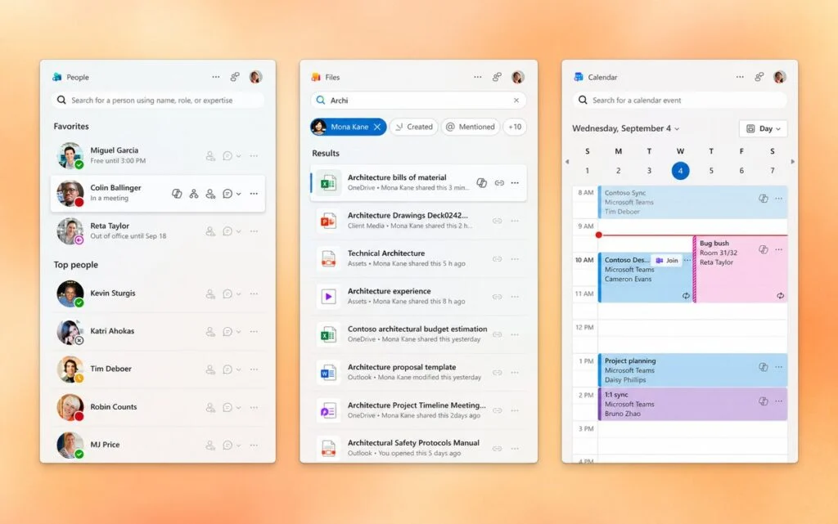View org chart icon for Colin Ballinger

point(194,194)
